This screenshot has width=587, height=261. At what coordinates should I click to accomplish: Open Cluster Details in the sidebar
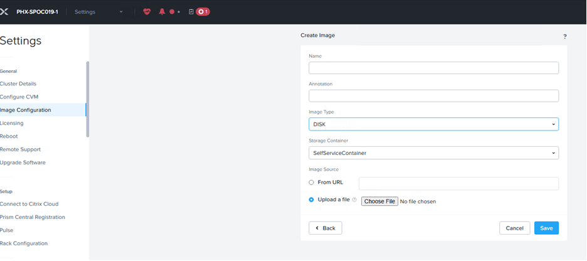[x=18, y=83]
